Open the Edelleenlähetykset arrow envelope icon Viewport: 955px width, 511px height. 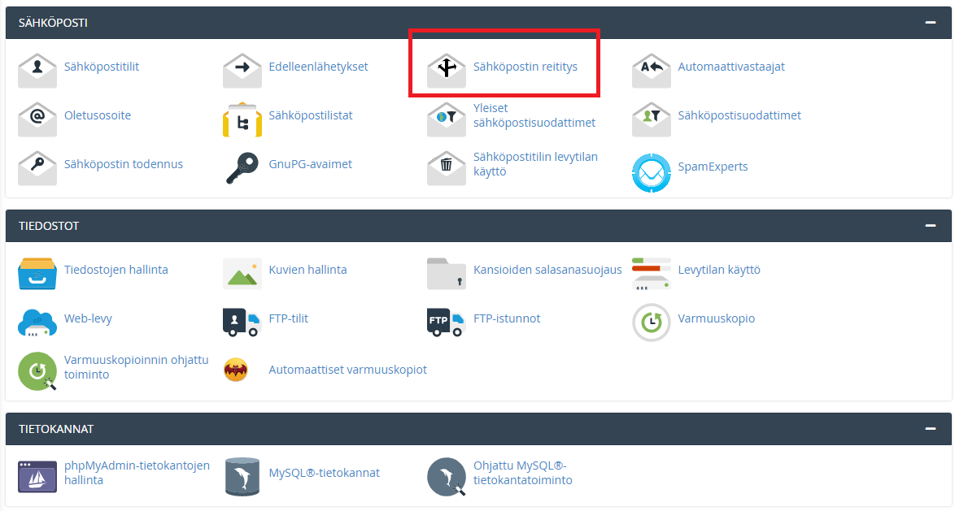[242, 70]
